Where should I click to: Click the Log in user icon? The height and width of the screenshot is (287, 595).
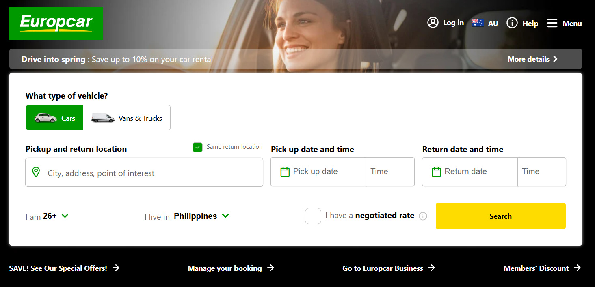coord(433,23)
